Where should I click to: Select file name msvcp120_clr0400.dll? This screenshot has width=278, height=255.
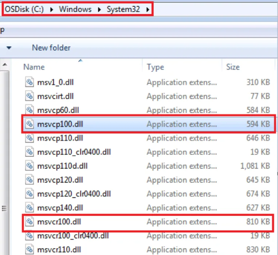[74, 194]
